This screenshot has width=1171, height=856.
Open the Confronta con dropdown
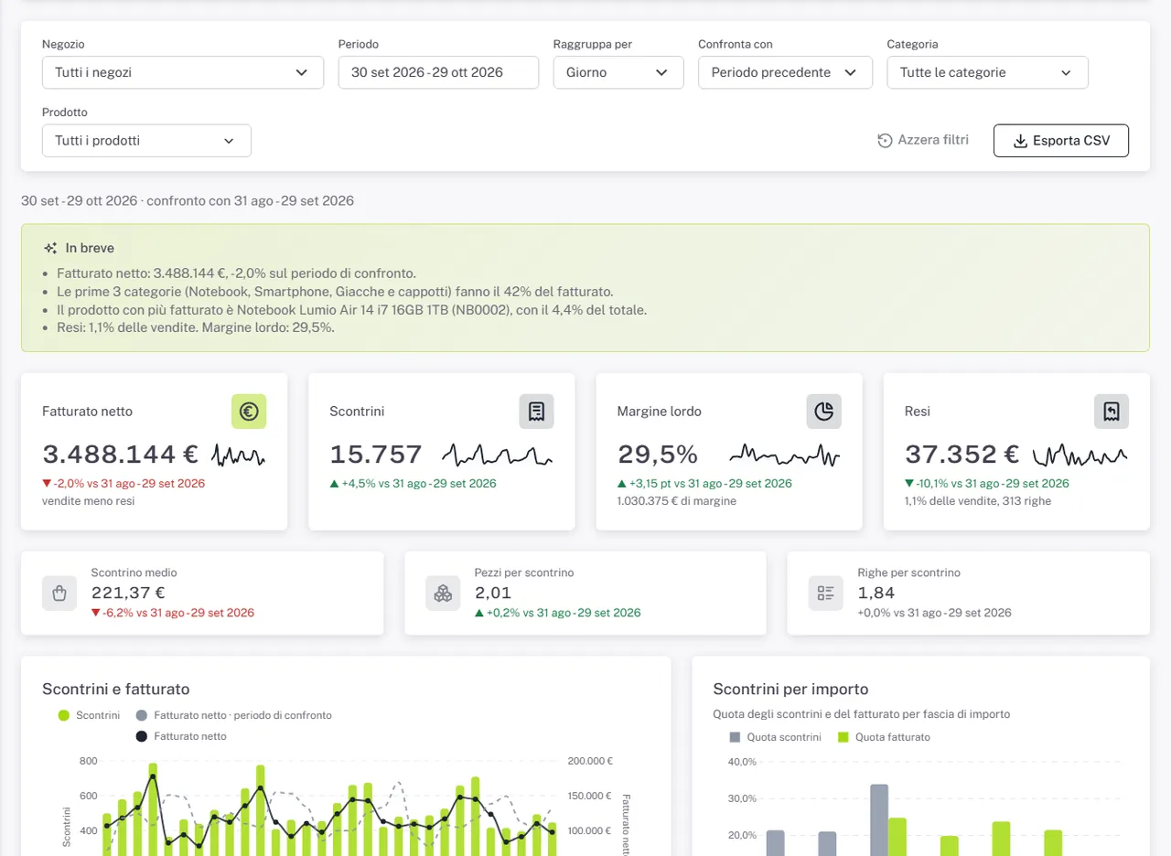[x=785, y=72]
